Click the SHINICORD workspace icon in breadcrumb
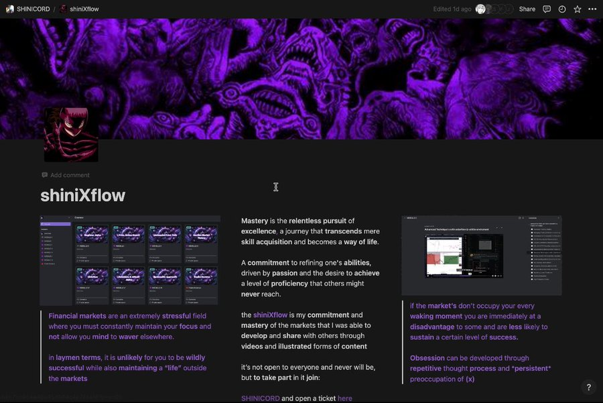 pos(10,9)
